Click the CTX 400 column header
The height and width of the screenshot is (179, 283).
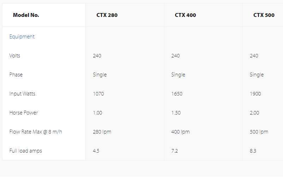point(185,15)
